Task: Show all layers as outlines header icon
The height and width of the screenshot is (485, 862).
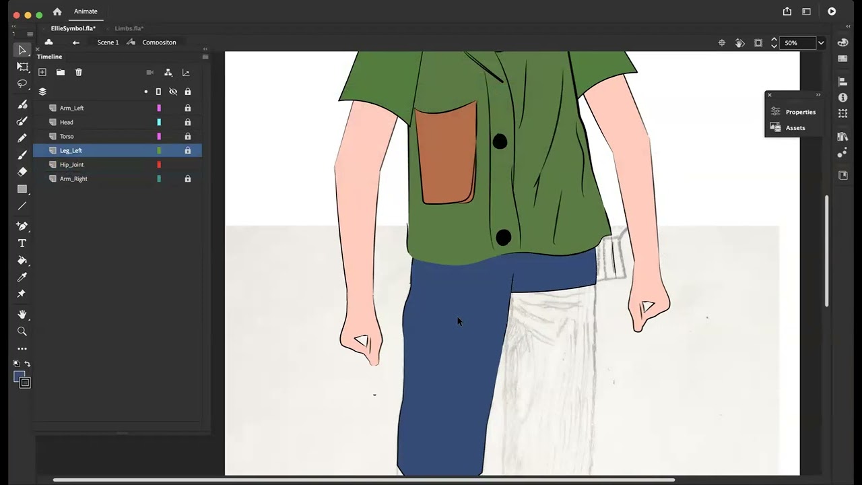Action: point(158,92)
